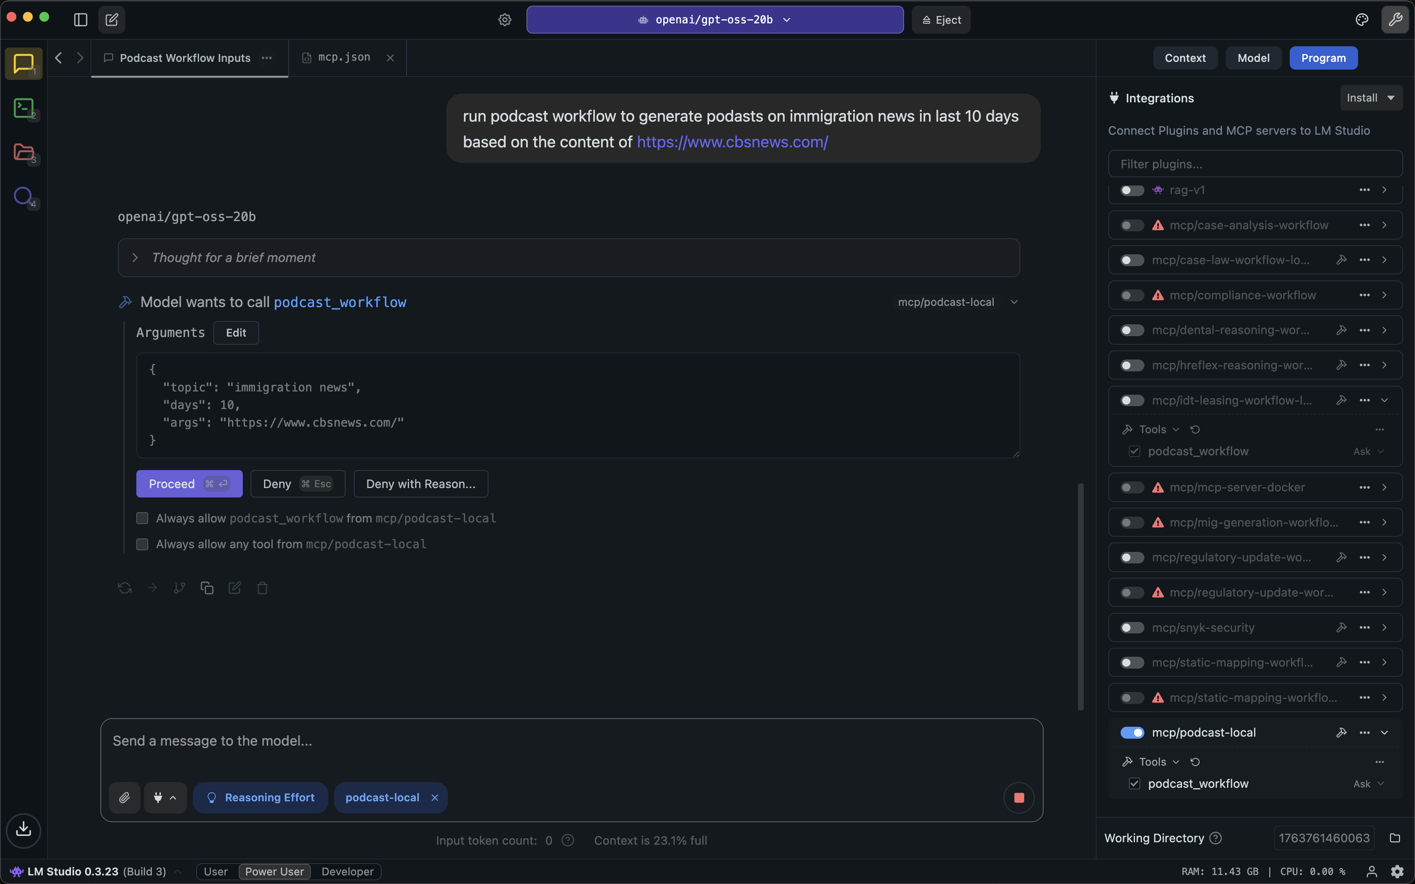Open the Install dropdown in Integrations
The height and width of the screenshot is (884, 1415).
coord(1371,97)
